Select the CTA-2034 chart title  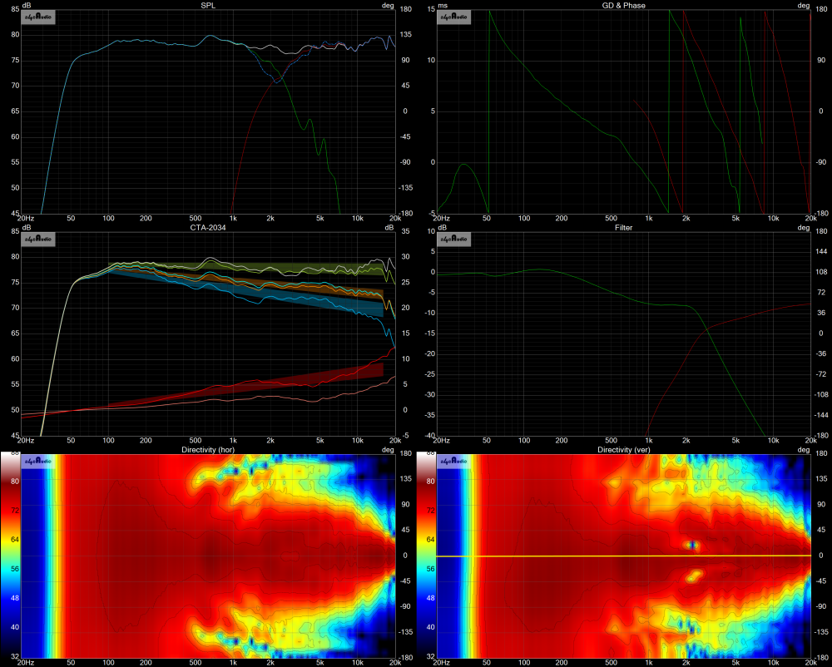(x=207, y=227)
